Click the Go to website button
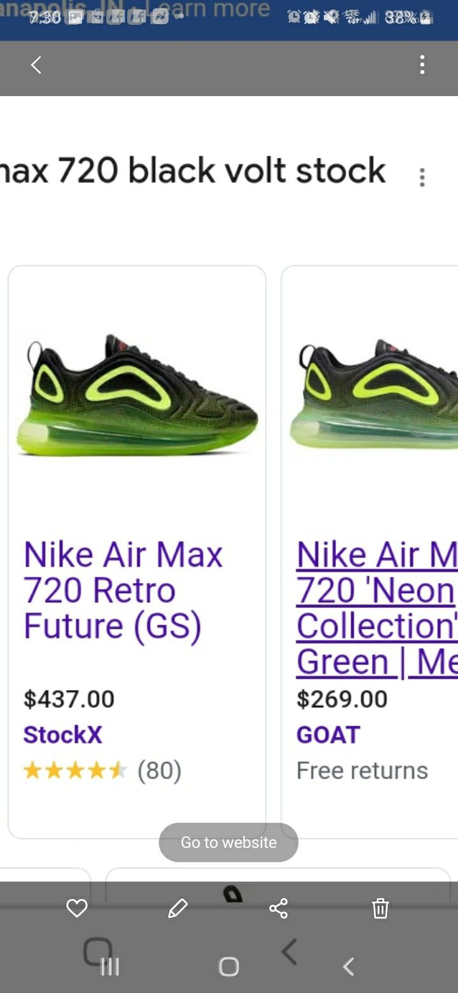458x993 pixels. coord(228,842)
